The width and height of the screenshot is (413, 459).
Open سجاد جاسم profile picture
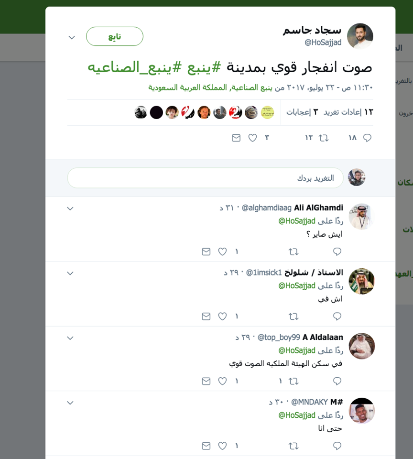[x=360, y=36]
